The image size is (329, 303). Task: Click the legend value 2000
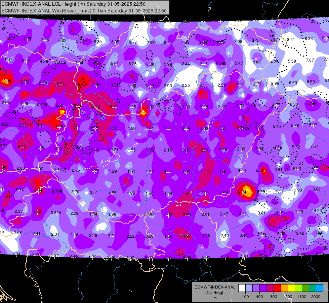[316, 297]
